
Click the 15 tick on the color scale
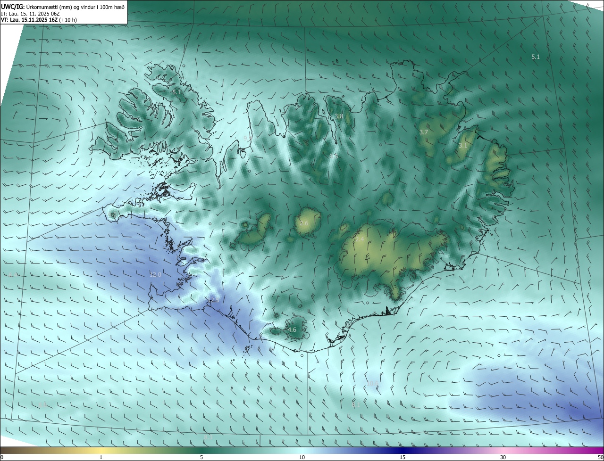pyautogui.click(x=403, y=457)
